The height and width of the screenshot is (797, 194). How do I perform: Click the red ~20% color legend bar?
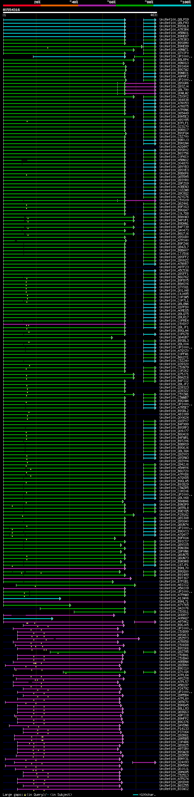[x=22, y=5]
